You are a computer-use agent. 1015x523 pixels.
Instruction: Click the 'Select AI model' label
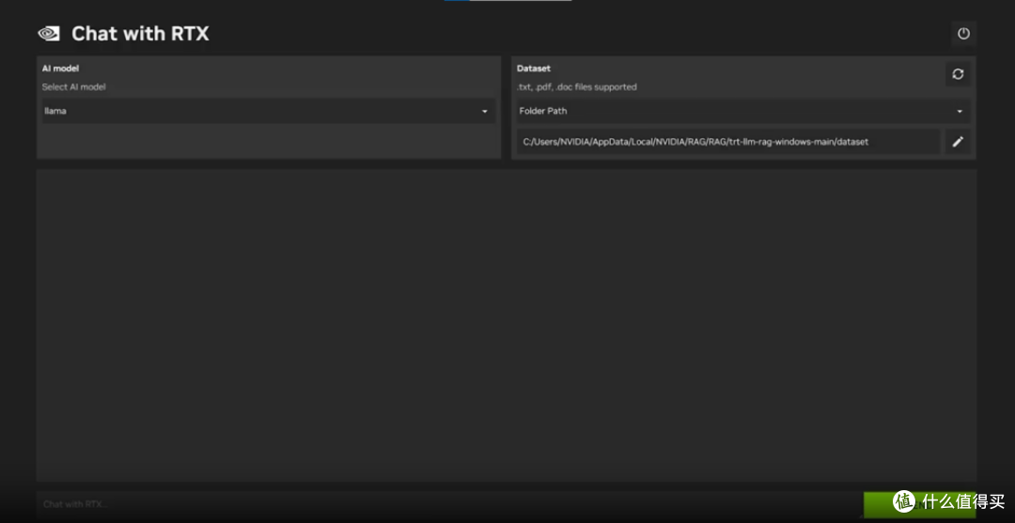coord(74,86)
